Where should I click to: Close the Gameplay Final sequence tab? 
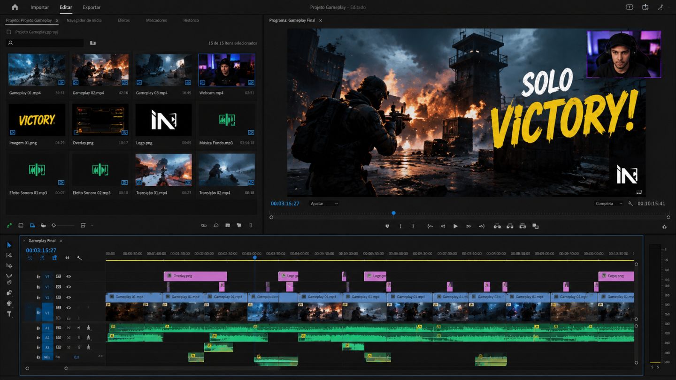point(61,241)
